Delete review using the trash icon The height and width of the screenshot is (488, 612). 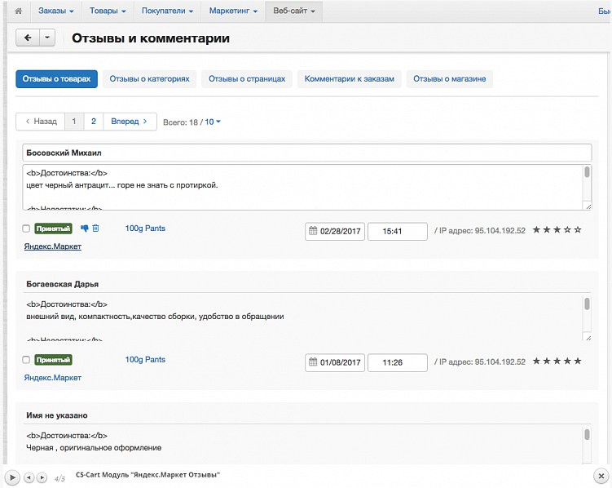tap(95, 228)
